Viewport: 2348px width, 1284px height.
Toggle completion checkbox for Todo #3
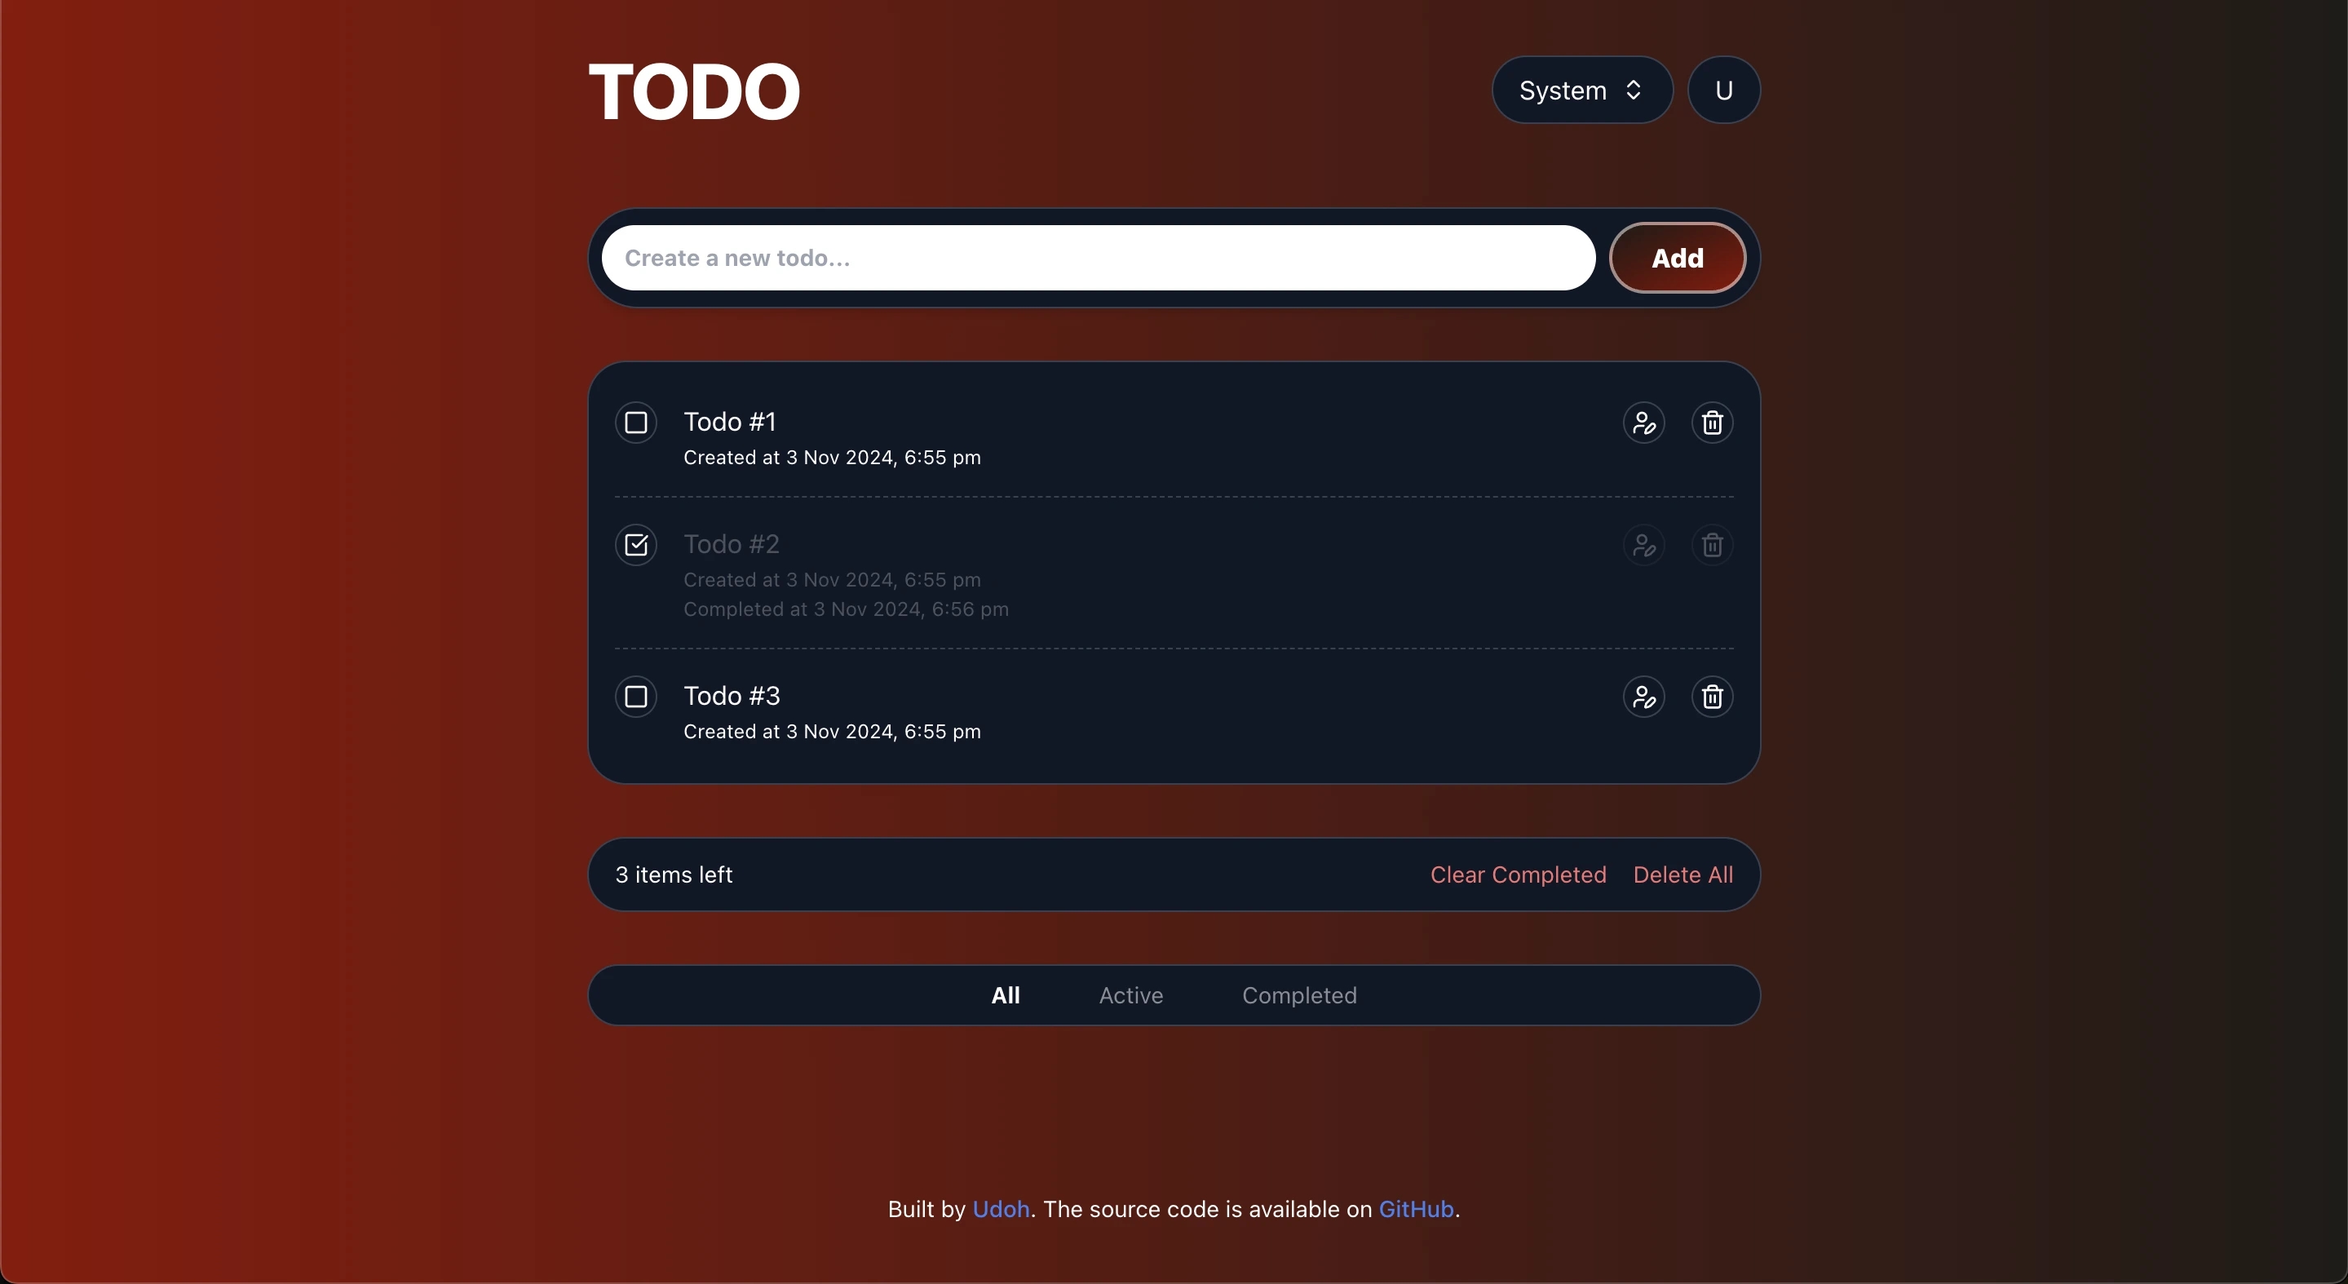[637, 696]
